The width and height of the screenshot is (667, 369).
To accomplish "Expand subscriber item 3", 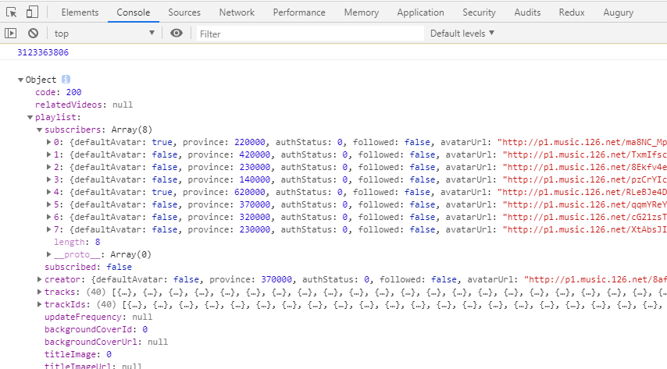I will click(x=48, y=179).
